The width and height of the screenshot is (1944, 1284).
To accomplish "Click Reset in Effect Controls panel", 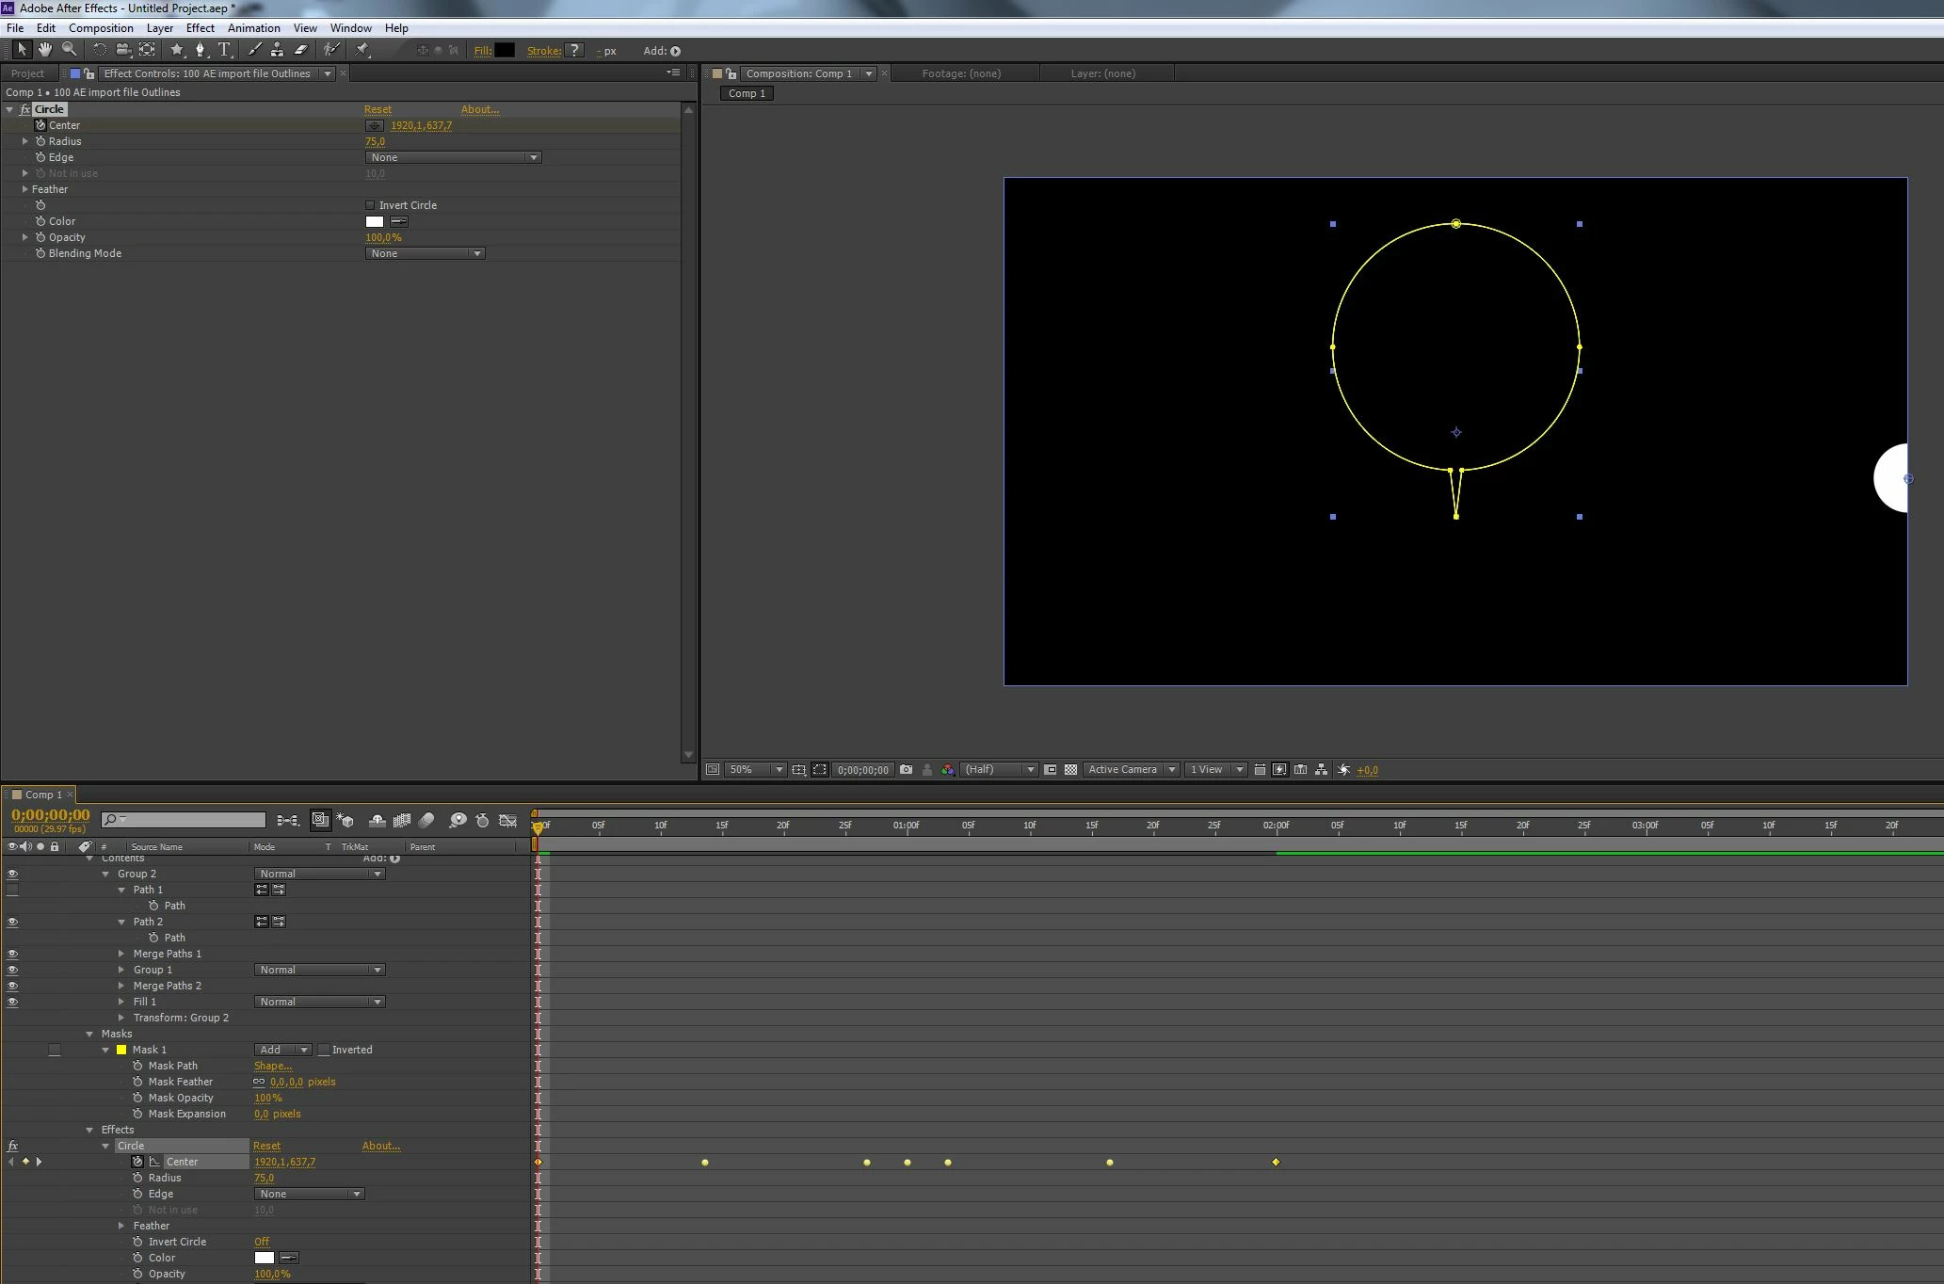I will tap(378, 109).
